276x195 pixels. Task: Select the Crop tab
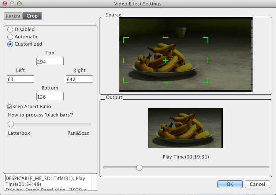point(32,16)
